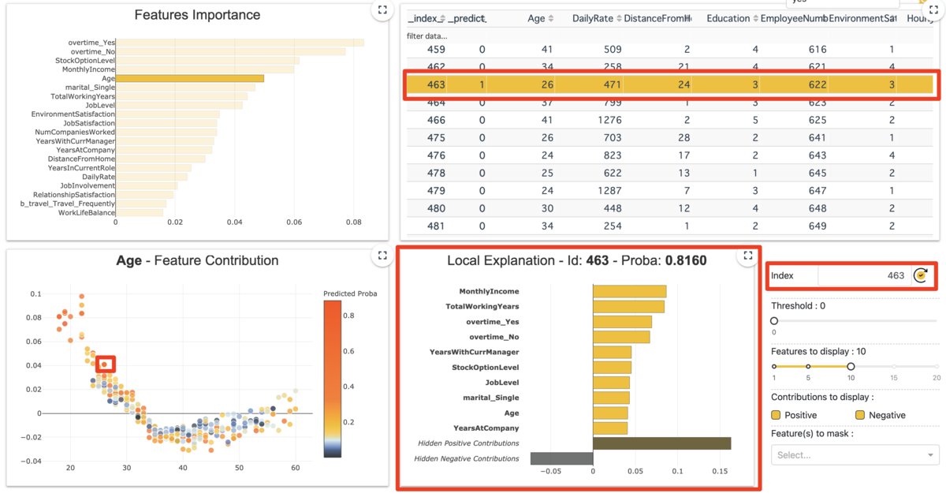The image size is (946, 497).
Task: Click the Threshold slider handle
Action: [x=774, y=321]
